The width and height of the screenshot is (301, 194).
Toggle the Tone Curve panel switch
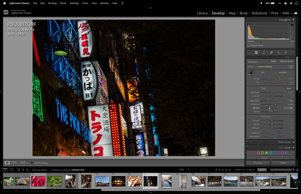click(x=247, y=142)
